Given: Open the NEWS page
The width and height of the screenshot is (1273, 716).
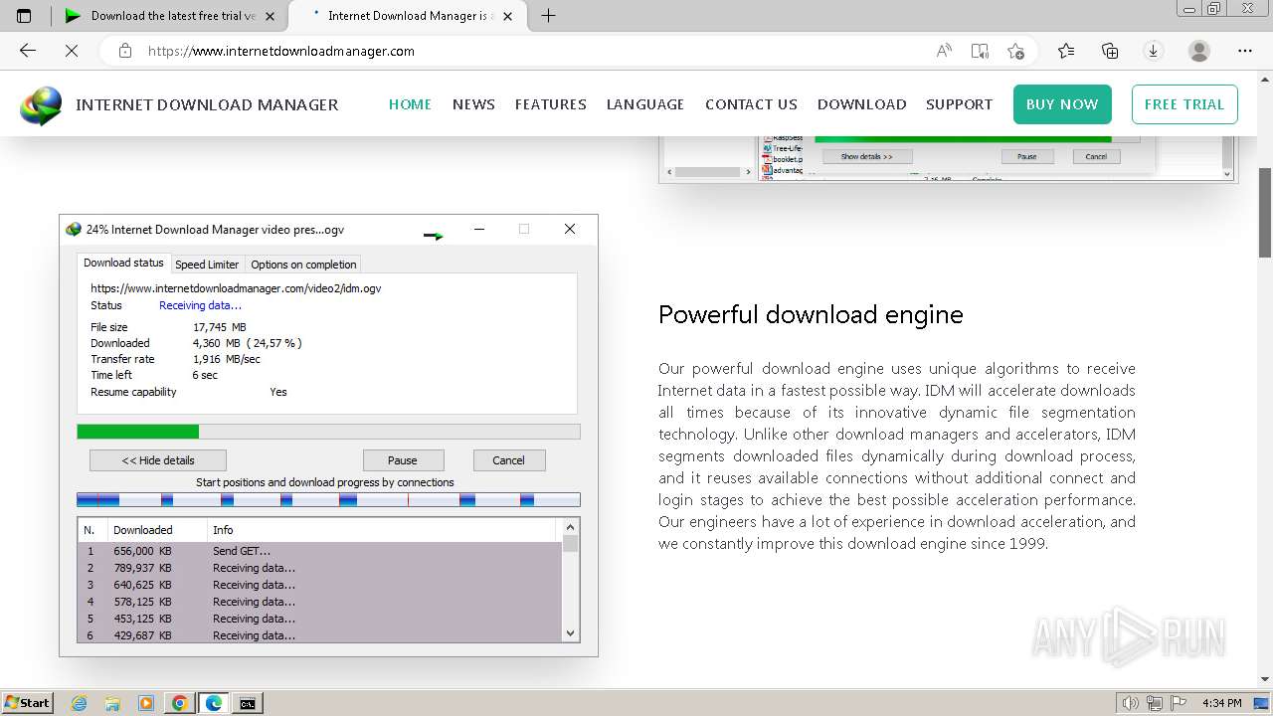Looking at the screenshot, I should click(x=473, y=104).
